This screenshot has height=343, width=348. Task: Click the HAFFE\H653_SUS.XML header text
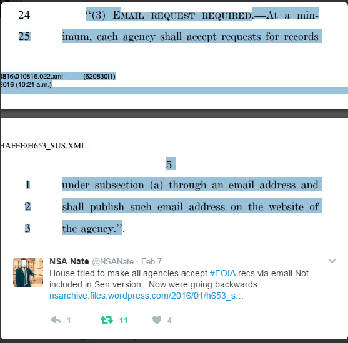pos(43,146)
